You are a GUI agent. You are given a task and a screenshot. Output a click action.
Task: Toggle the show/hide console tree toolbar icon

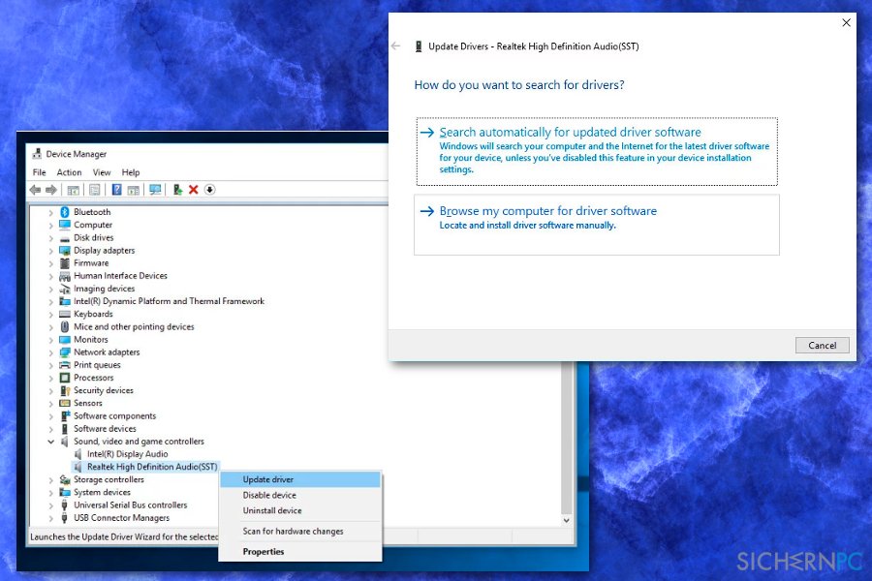[73, 190]
